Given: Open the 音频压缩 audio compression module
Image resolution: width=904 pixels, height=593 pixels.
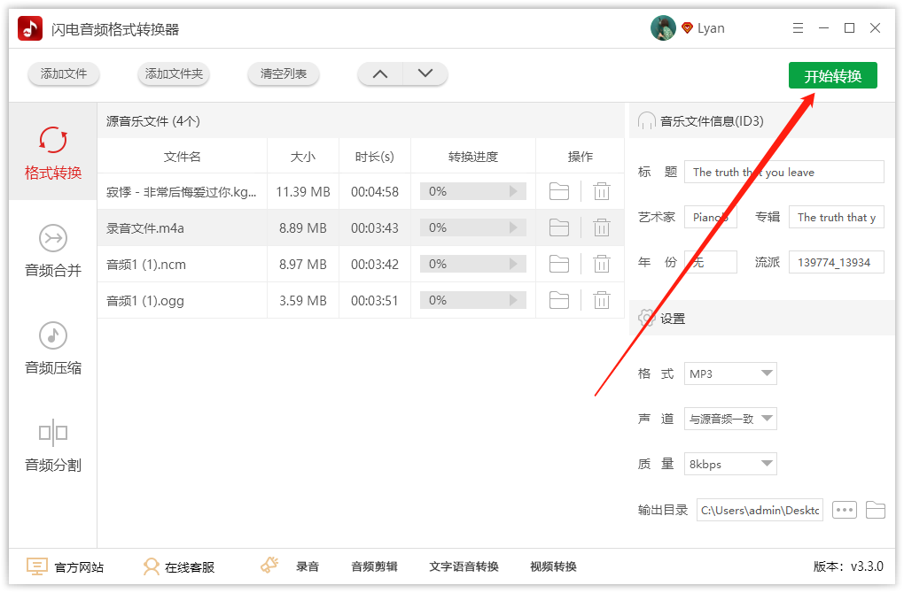Looking at the screenshot, I should (53, 349).
